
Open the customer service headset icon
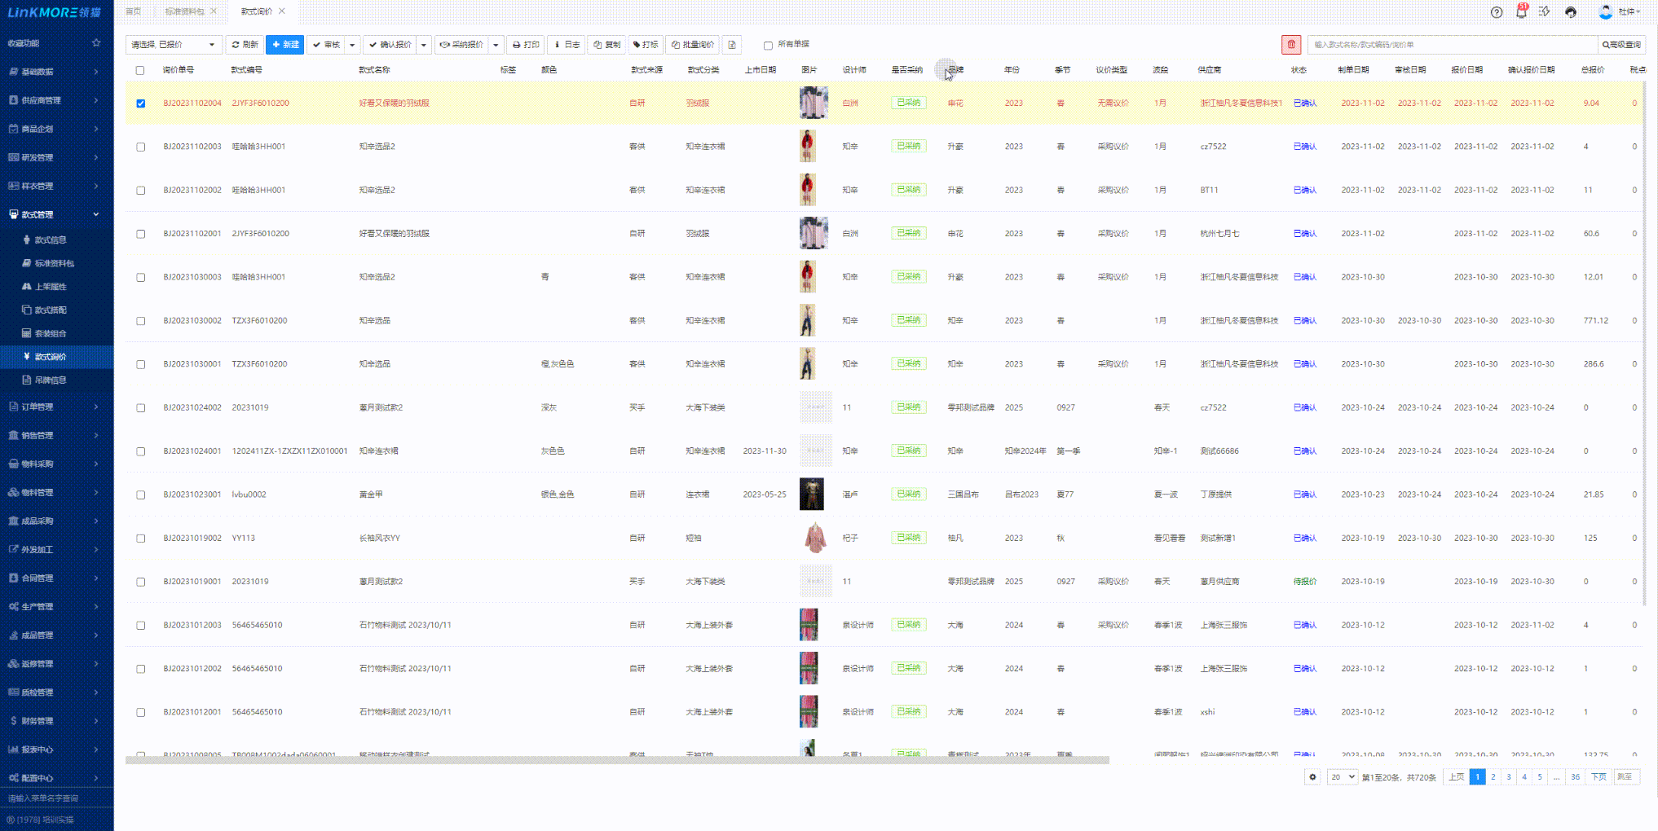tap(1571, 12)
